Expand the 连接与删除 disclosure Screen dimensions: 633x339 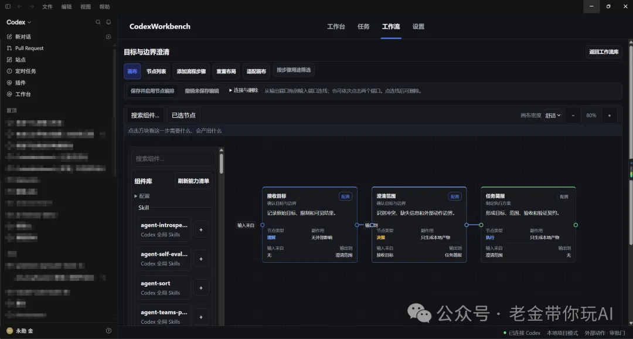pyautogui.click(x=243, y=90)
